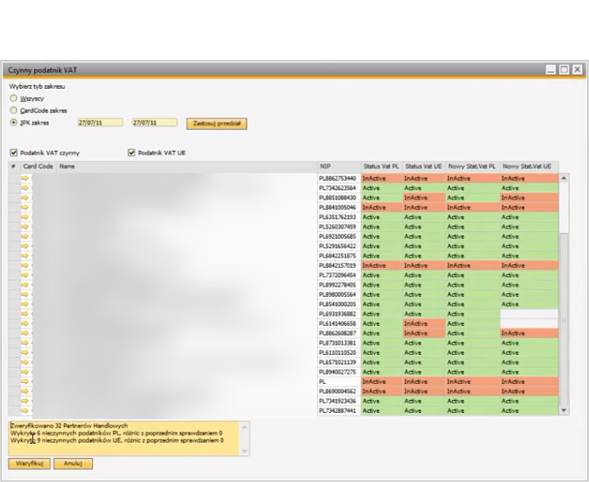Open partner via arrow in PL8841005046 row
Viewport: 589px width, 482px height.
(x=25, y=207)
